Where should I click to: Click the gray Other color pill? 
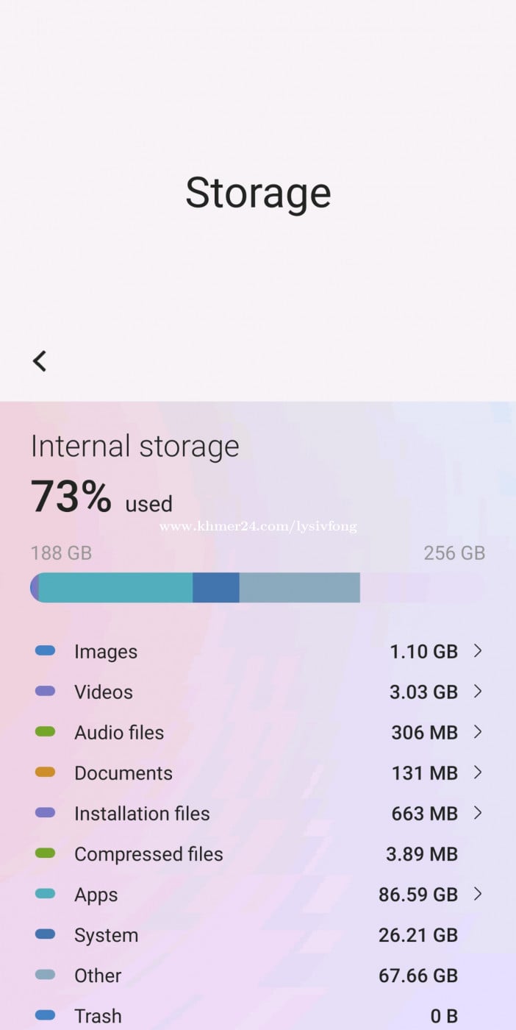pyautogui.click(x=46, y=975)
